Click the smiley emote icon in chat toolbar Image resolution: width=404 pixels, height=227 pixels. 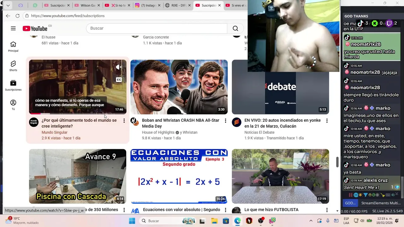370,195
